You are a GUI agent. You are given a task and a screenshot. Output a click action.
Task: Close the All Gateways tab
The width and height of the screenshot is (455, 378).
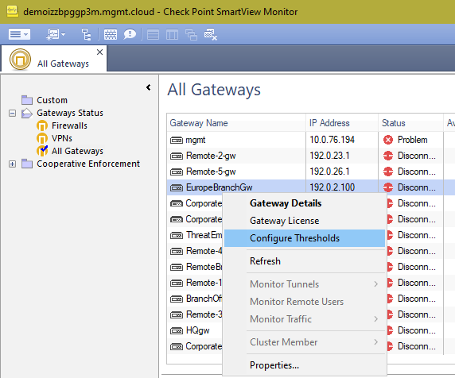[99, 52]
